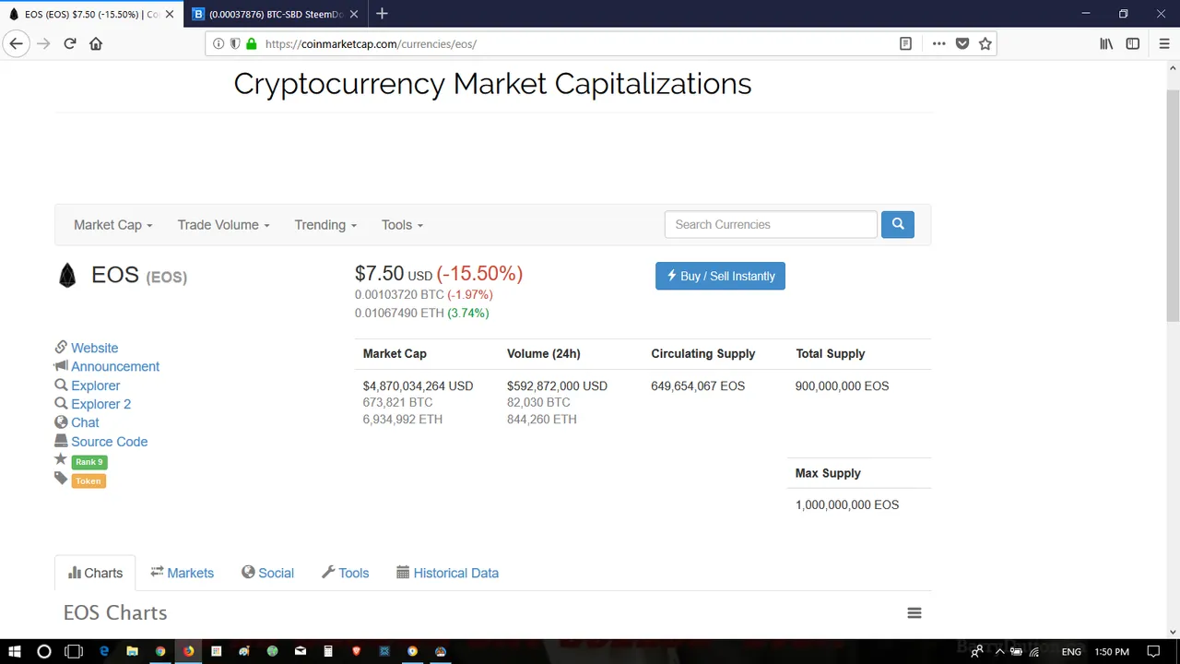Click Buy / Sell Instantly button
Image resolution: width=1180 pixels, height=664 pixels.
(x=720, y=276)
